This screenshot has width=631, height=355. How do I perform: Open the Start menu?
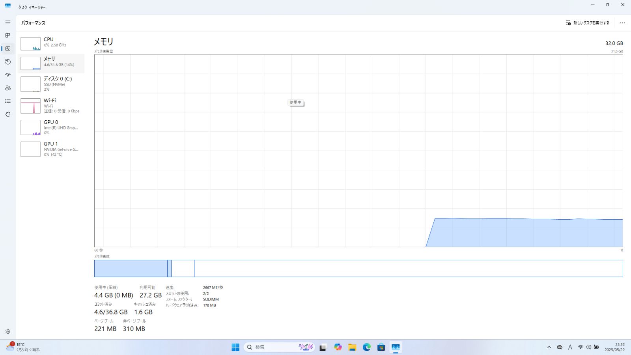tap(235, 347)
